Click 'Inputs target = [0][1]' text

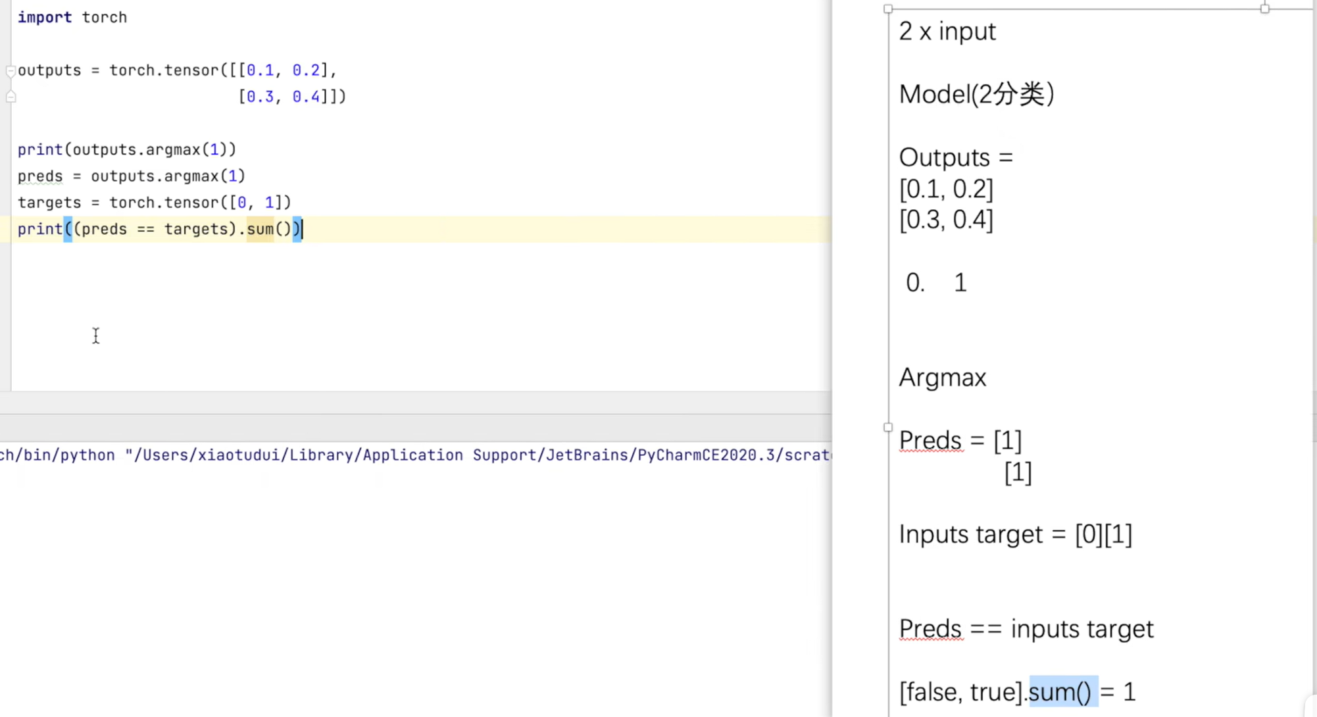point(1015,534)
